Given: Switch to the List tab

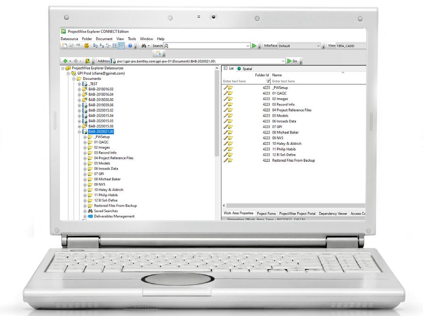Looking at the screenshot, I should [229, 68].
